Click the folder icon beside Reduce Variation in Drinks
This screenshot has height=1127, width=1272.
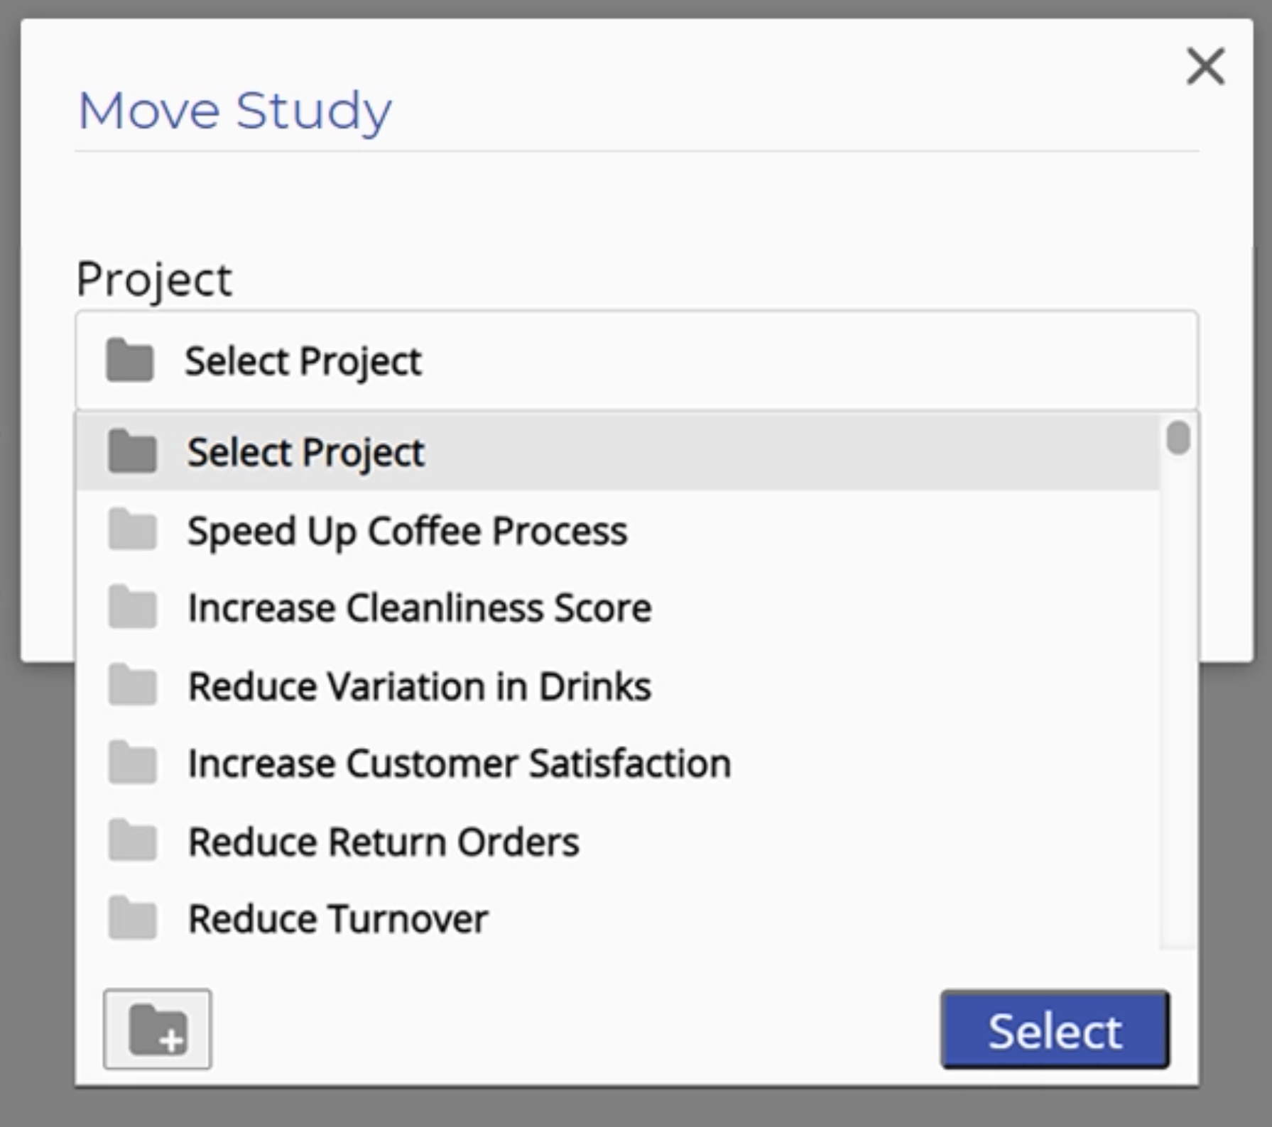(132, 685)
